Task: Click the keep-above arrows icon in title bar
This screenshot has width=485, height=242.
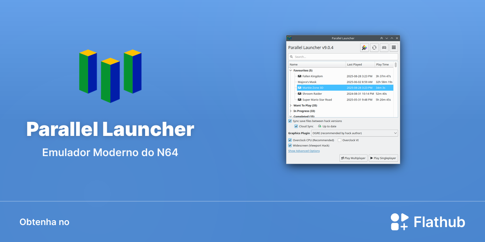Action: click(x=382, y=38)
